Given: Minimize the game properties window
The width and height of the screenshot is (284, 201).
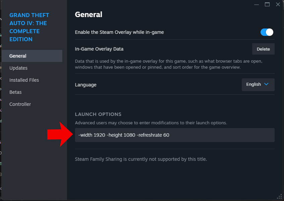Looking at the screenshot, I should pyautogui.click(x=256, y=5).
